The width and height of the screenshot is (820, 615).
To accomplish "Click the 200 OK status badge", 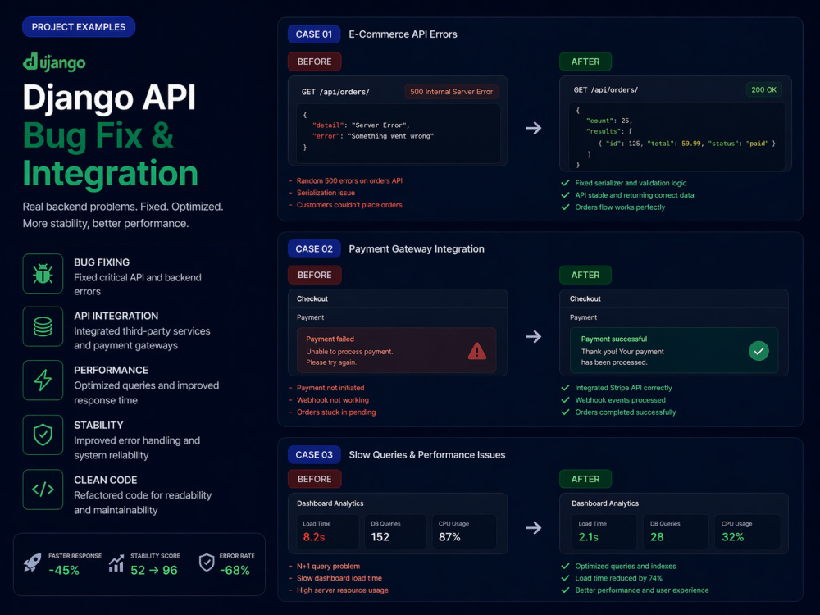I will point(763,90).
